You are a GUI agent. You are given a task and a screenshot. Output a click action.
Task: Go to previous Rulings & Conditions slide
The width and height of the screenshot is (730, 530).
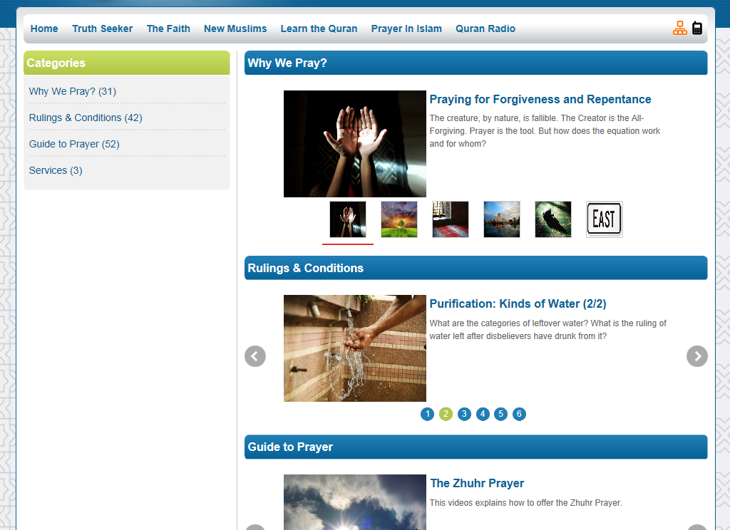[x=255, y=356]
